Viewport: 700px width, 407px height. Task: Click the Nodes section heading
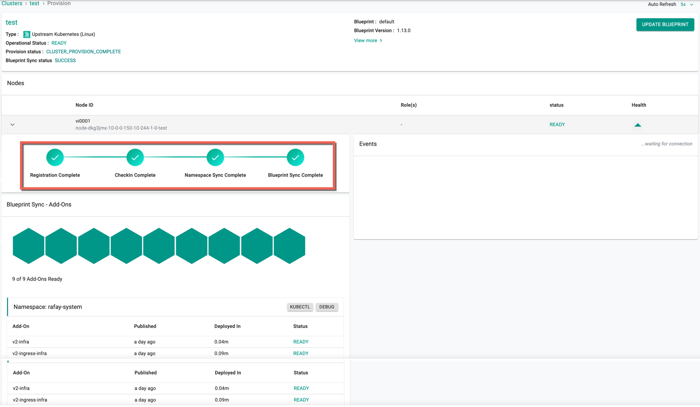pos(16,83)
